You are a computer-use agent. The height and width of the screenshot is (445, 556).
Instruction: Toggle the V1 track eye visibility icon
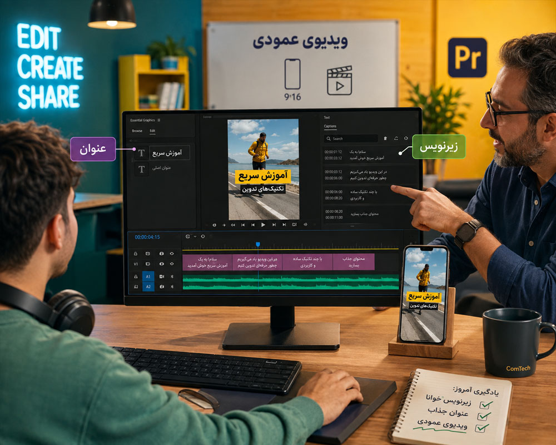[161, 264]
